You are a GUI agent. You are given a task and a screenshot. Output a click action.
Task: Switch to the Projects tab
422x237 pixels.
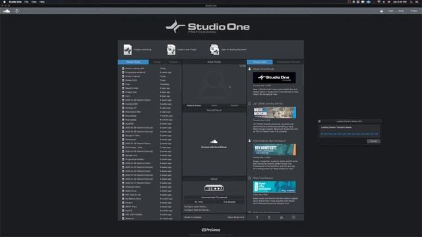(173, 62)
